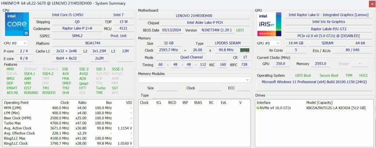Click the E-core 8 / 8 value
Screen dimensions: 376x148
pyautogui.click(x=24, y=58)
